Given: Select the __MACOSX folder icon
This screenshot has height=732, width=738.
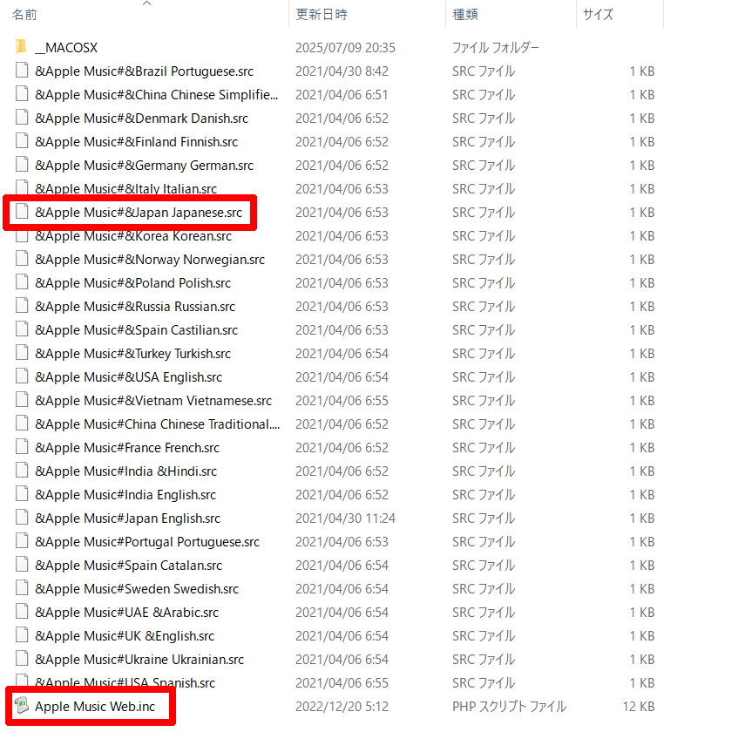Looking at the screenshot, I should point(21,47).
